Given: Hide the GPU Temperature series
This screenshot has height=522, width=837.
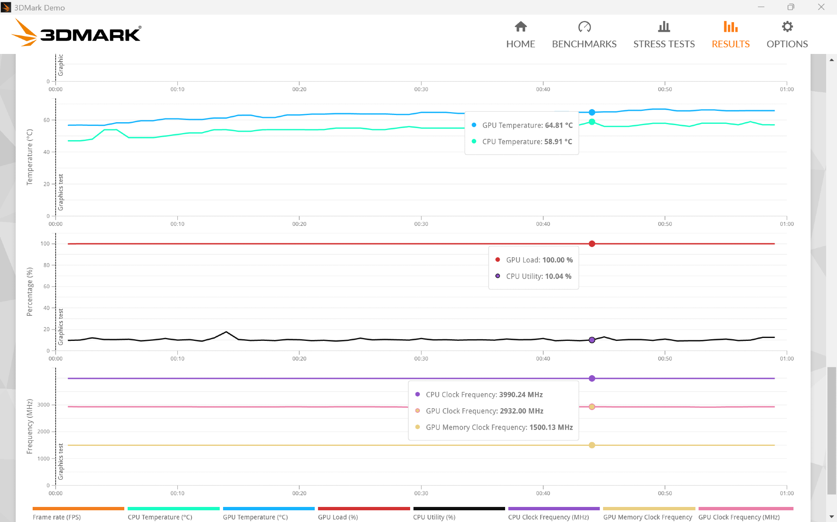Looking at the screenshot, I should click(255, 517).
